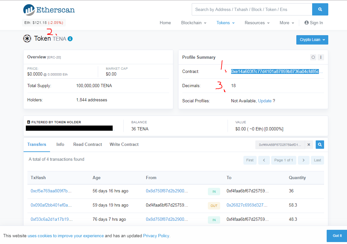Screen dimensions: 347x244
Task: Click the Age column header
Action: pyautogui.click(x=97, y=178)
